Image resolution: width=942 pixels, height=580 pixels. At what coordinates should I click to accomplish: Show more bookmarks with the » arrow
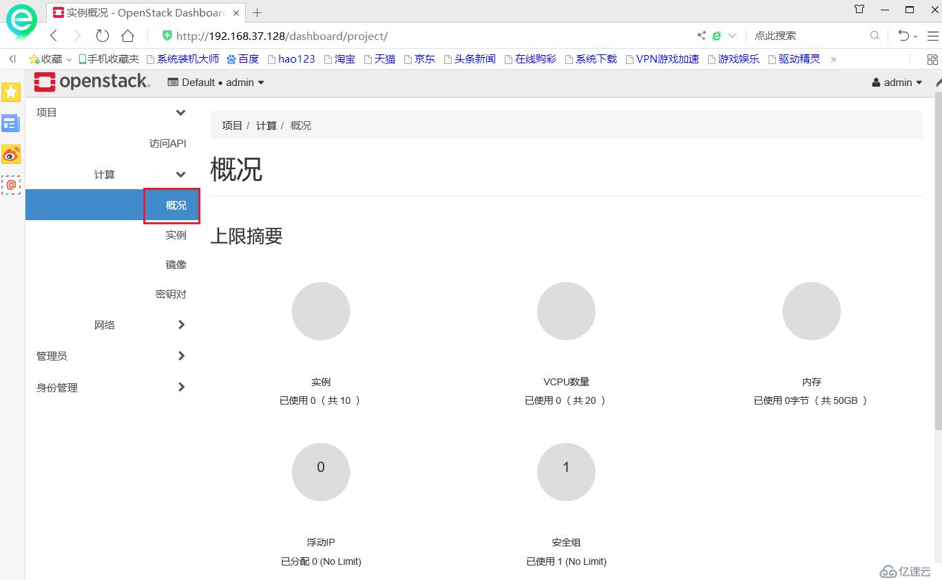coord(833,59)
